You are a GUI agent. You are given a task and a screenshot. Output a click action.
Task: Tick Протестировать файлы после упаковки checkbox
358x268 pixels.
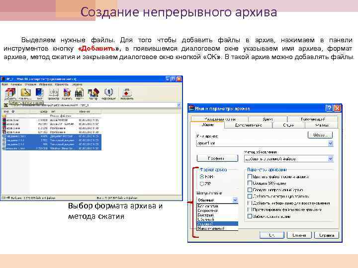(250, 209)
